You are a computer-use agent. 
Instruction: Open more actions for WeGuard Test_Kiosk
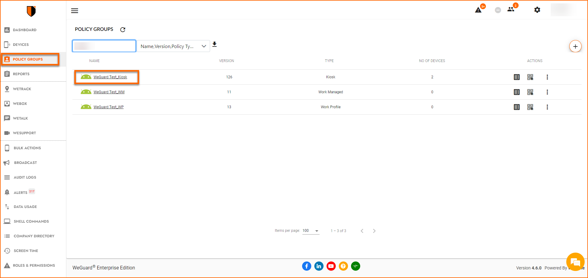pos(547,77)
